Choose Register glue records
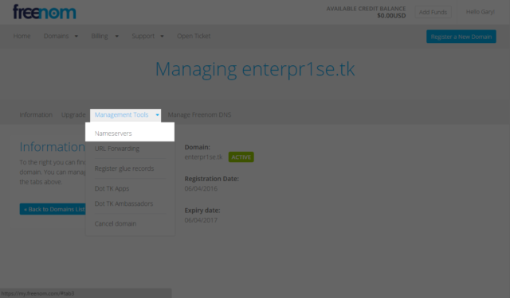Viewport: 510px width, 298px height. click(124, 168)
